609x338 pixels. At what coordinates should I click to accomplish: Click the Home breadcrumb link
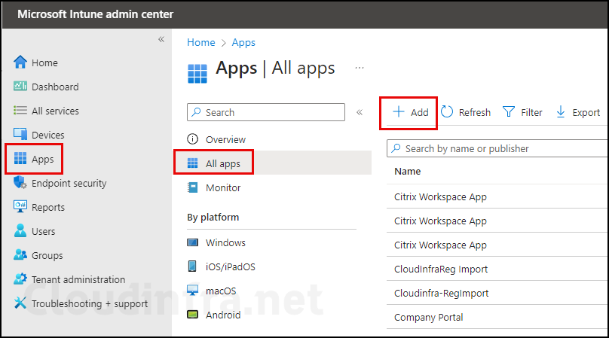point(200,42)
